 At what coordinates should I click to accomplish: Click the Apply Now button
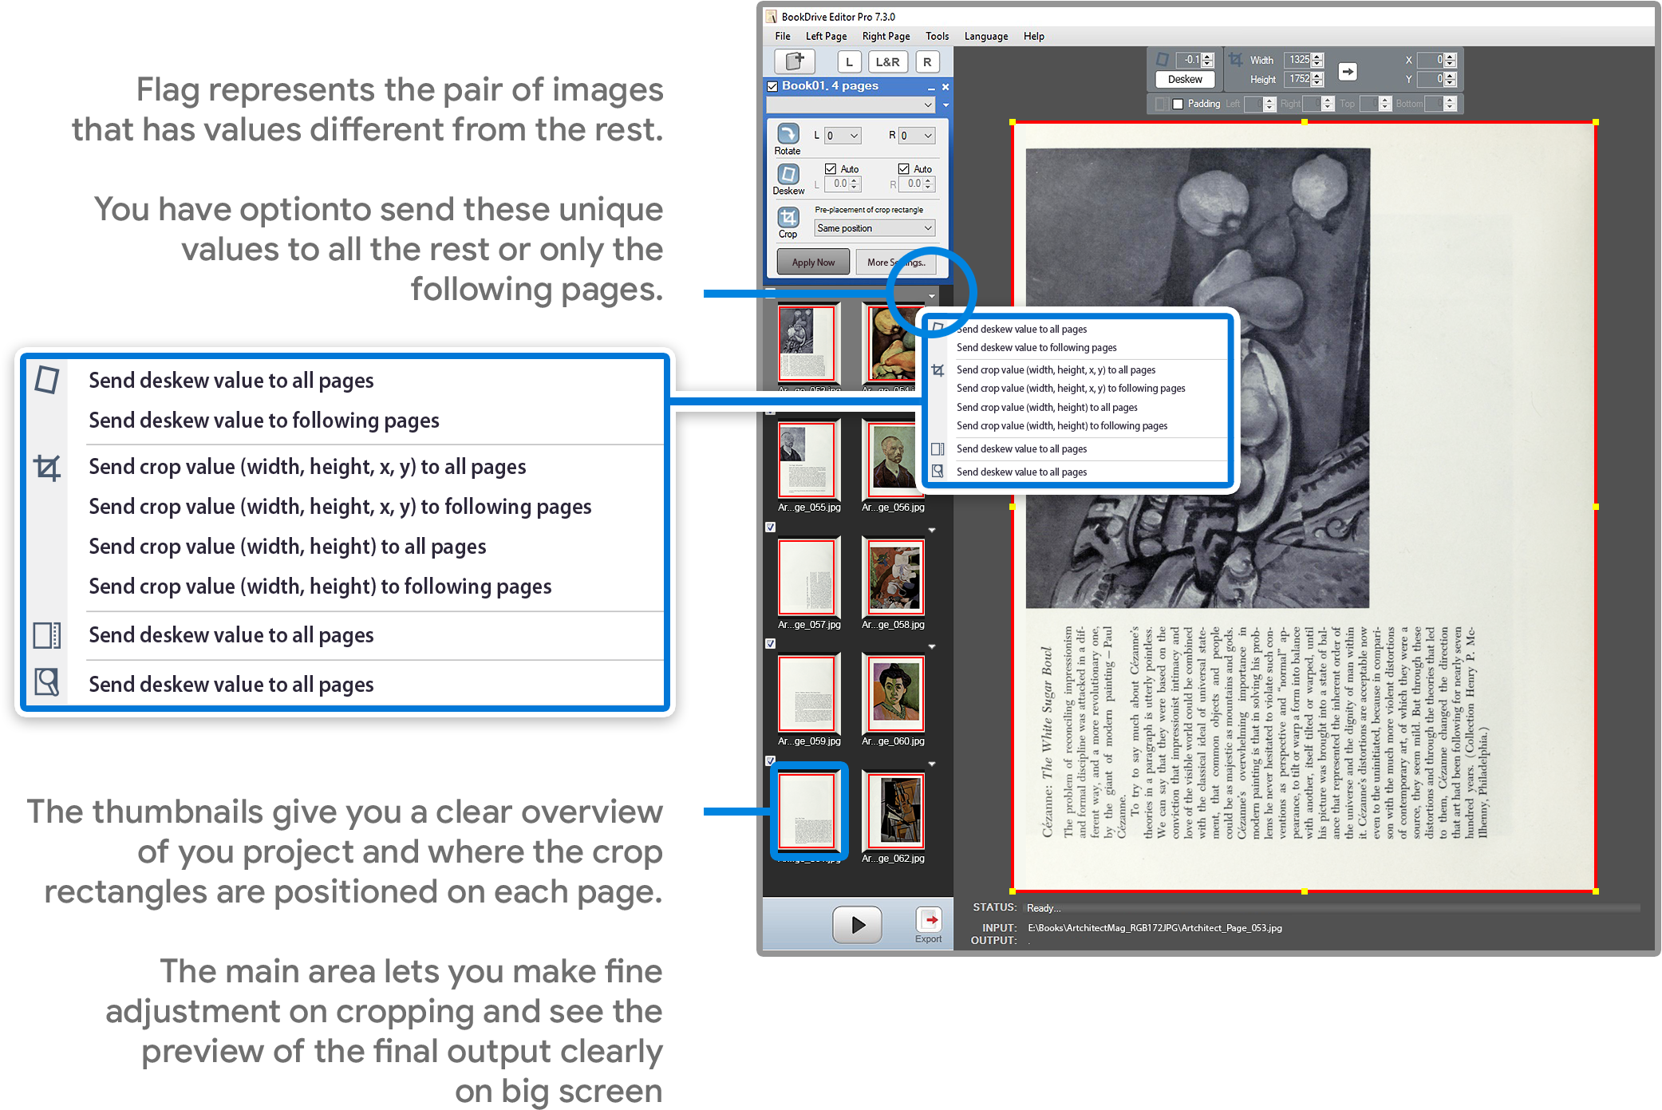[813, 262]
